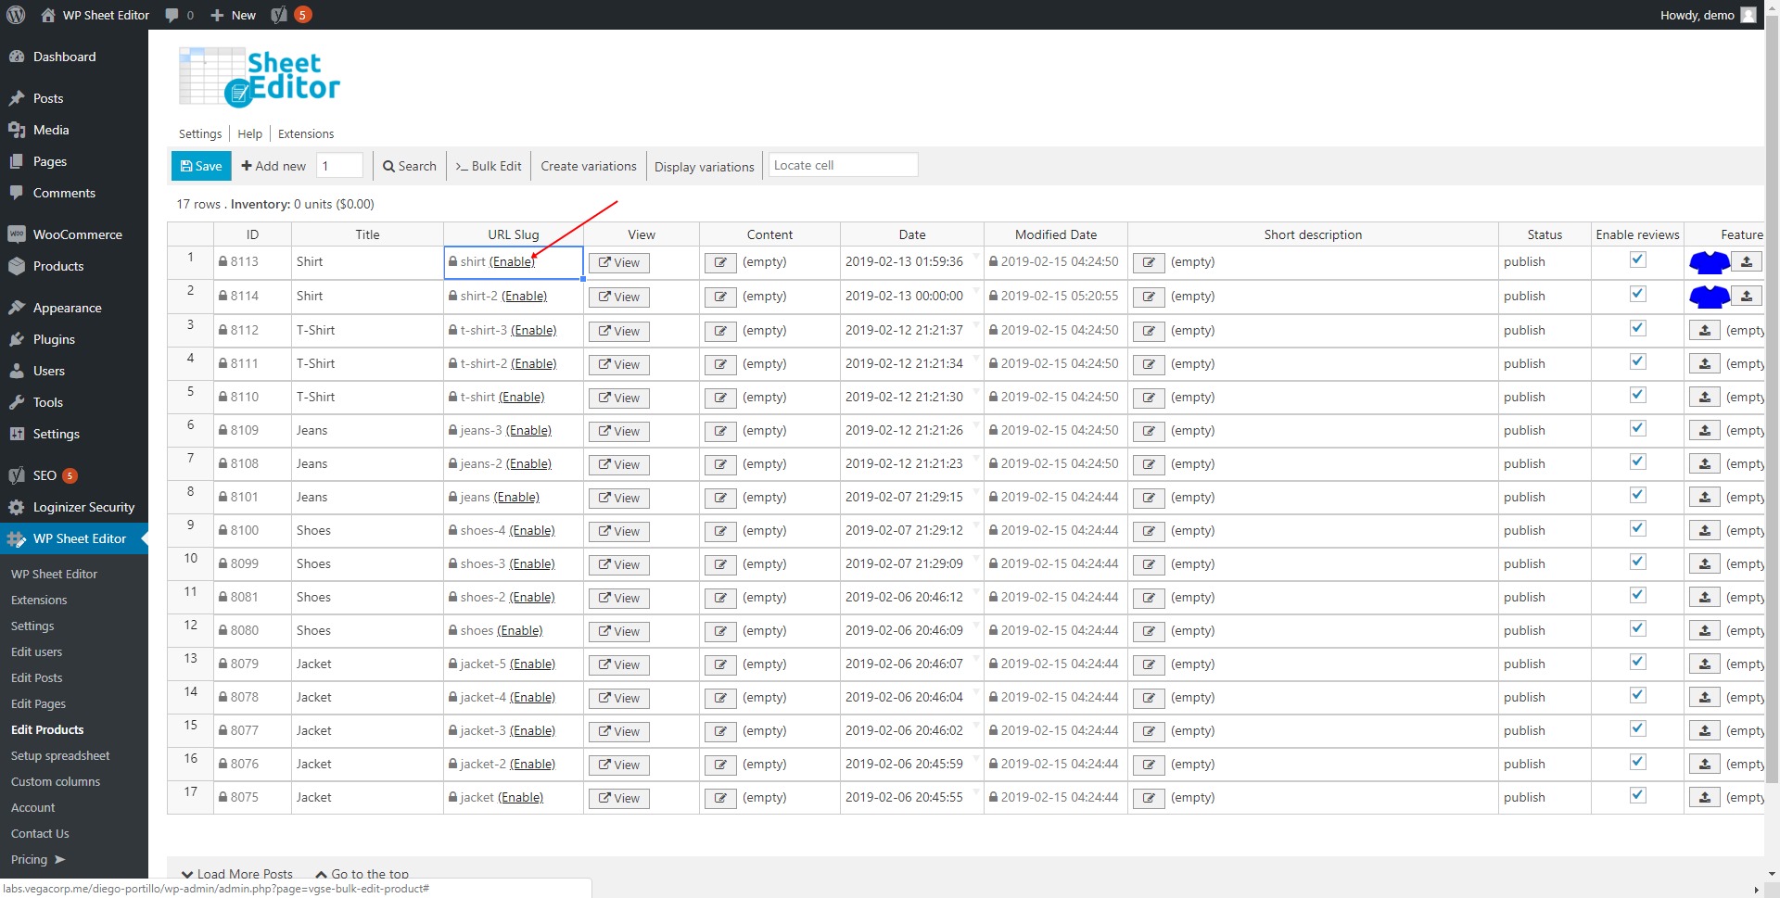
Task: Click the Enable link for slug shirt-2
Action: (x=525, y=297)
